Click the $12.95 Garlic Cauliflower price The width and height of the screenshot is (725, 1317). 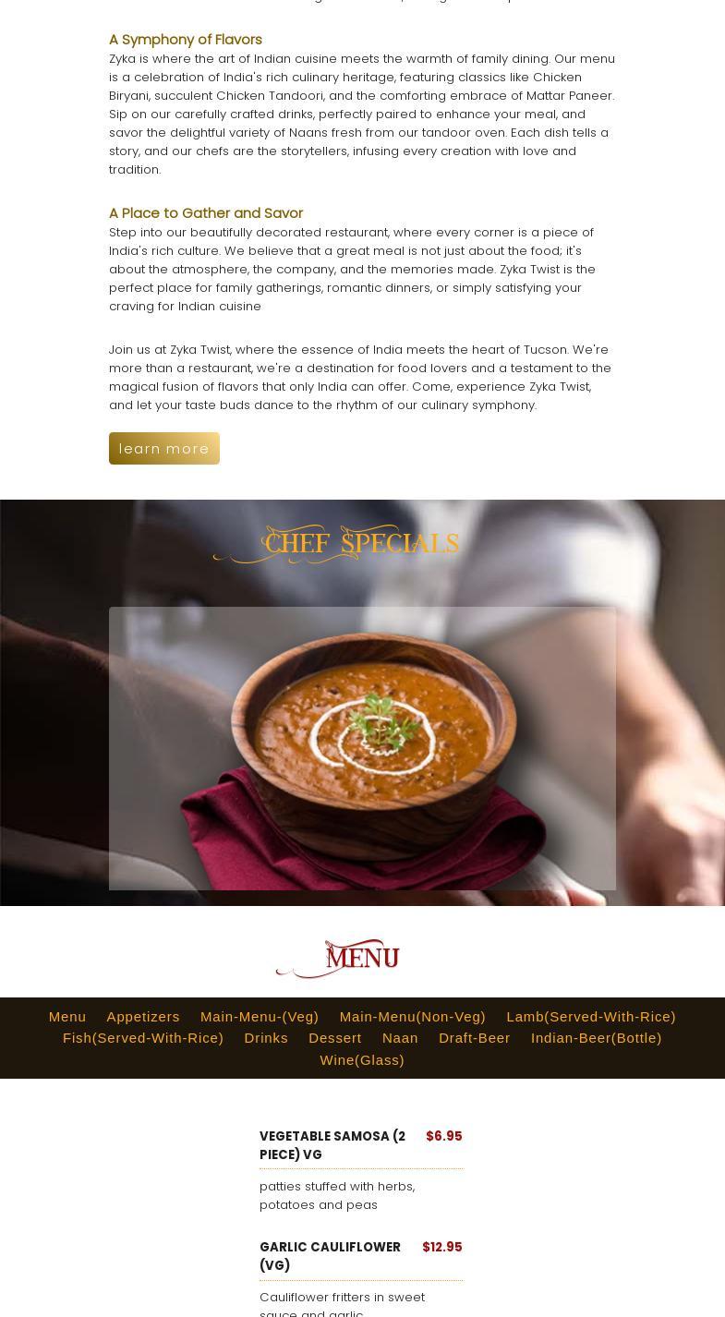[442, 1247]
